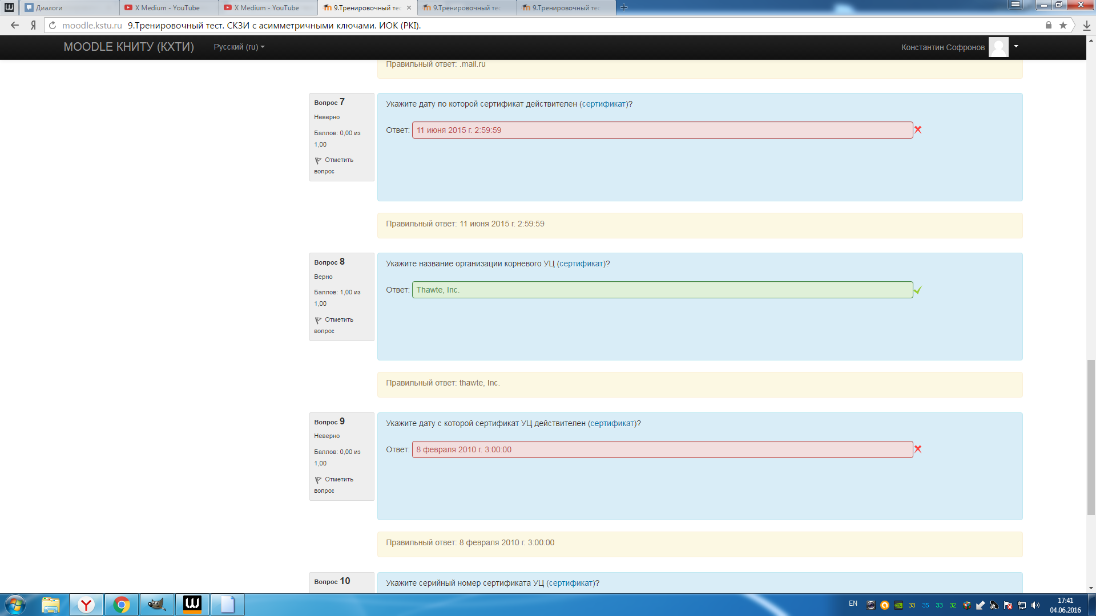The image size is (1096, 616).
Task: Click the red X mark next to Вопрос 9 answer
Action: tap(918, 449)
